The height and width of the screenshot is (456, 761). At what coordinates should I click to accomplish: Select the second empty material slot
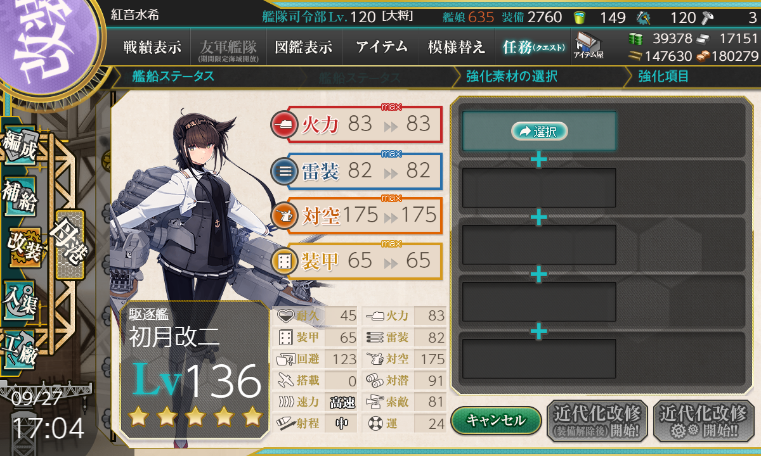(x=539, y=187)
